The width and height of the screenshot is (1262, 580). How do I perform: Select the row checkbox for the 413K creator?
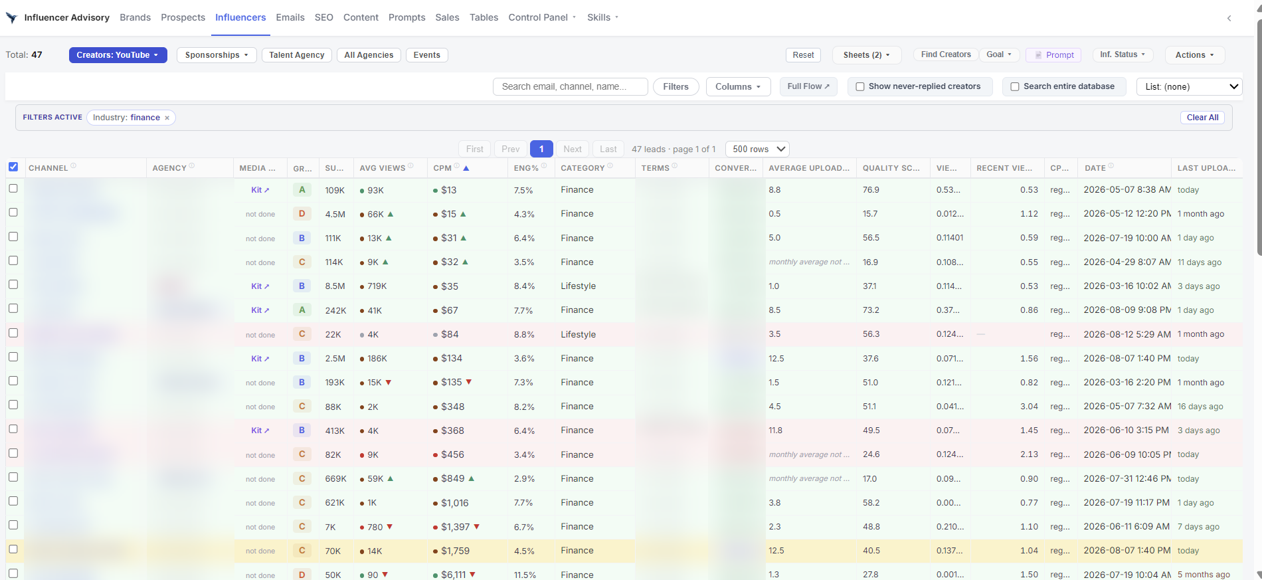click(x=13, y=429)
